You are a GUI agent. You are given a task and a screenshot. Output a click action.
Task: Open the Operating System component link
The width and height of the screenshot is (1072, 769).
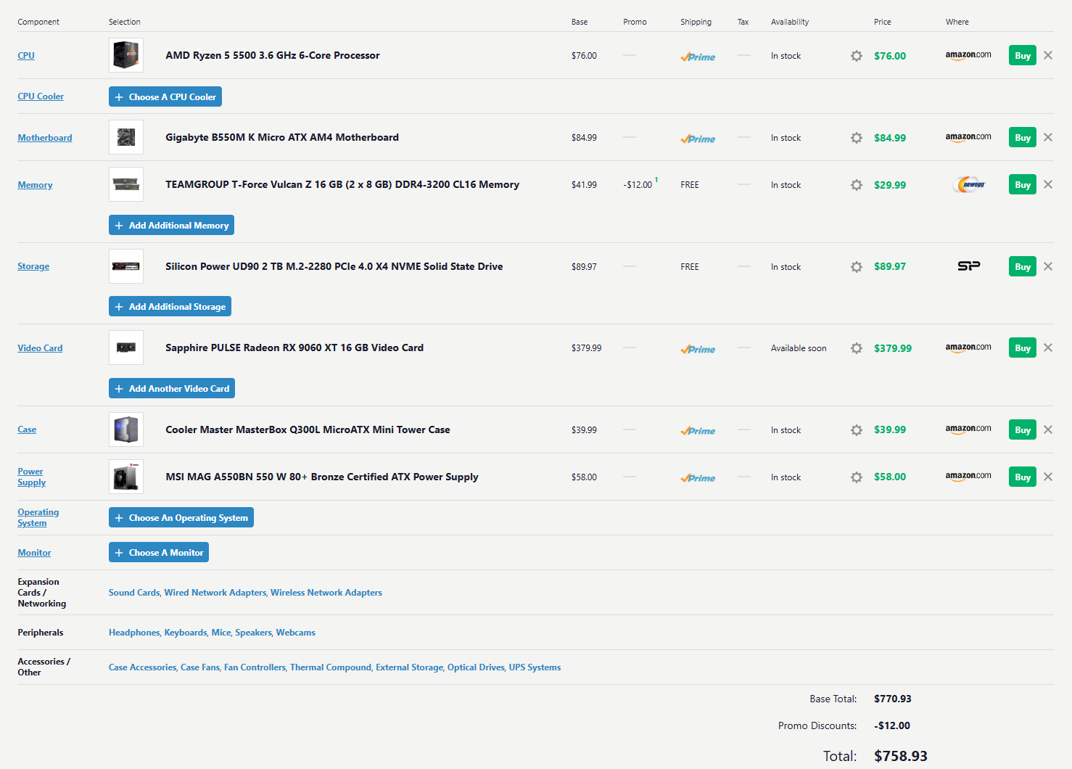coord(38,517)
